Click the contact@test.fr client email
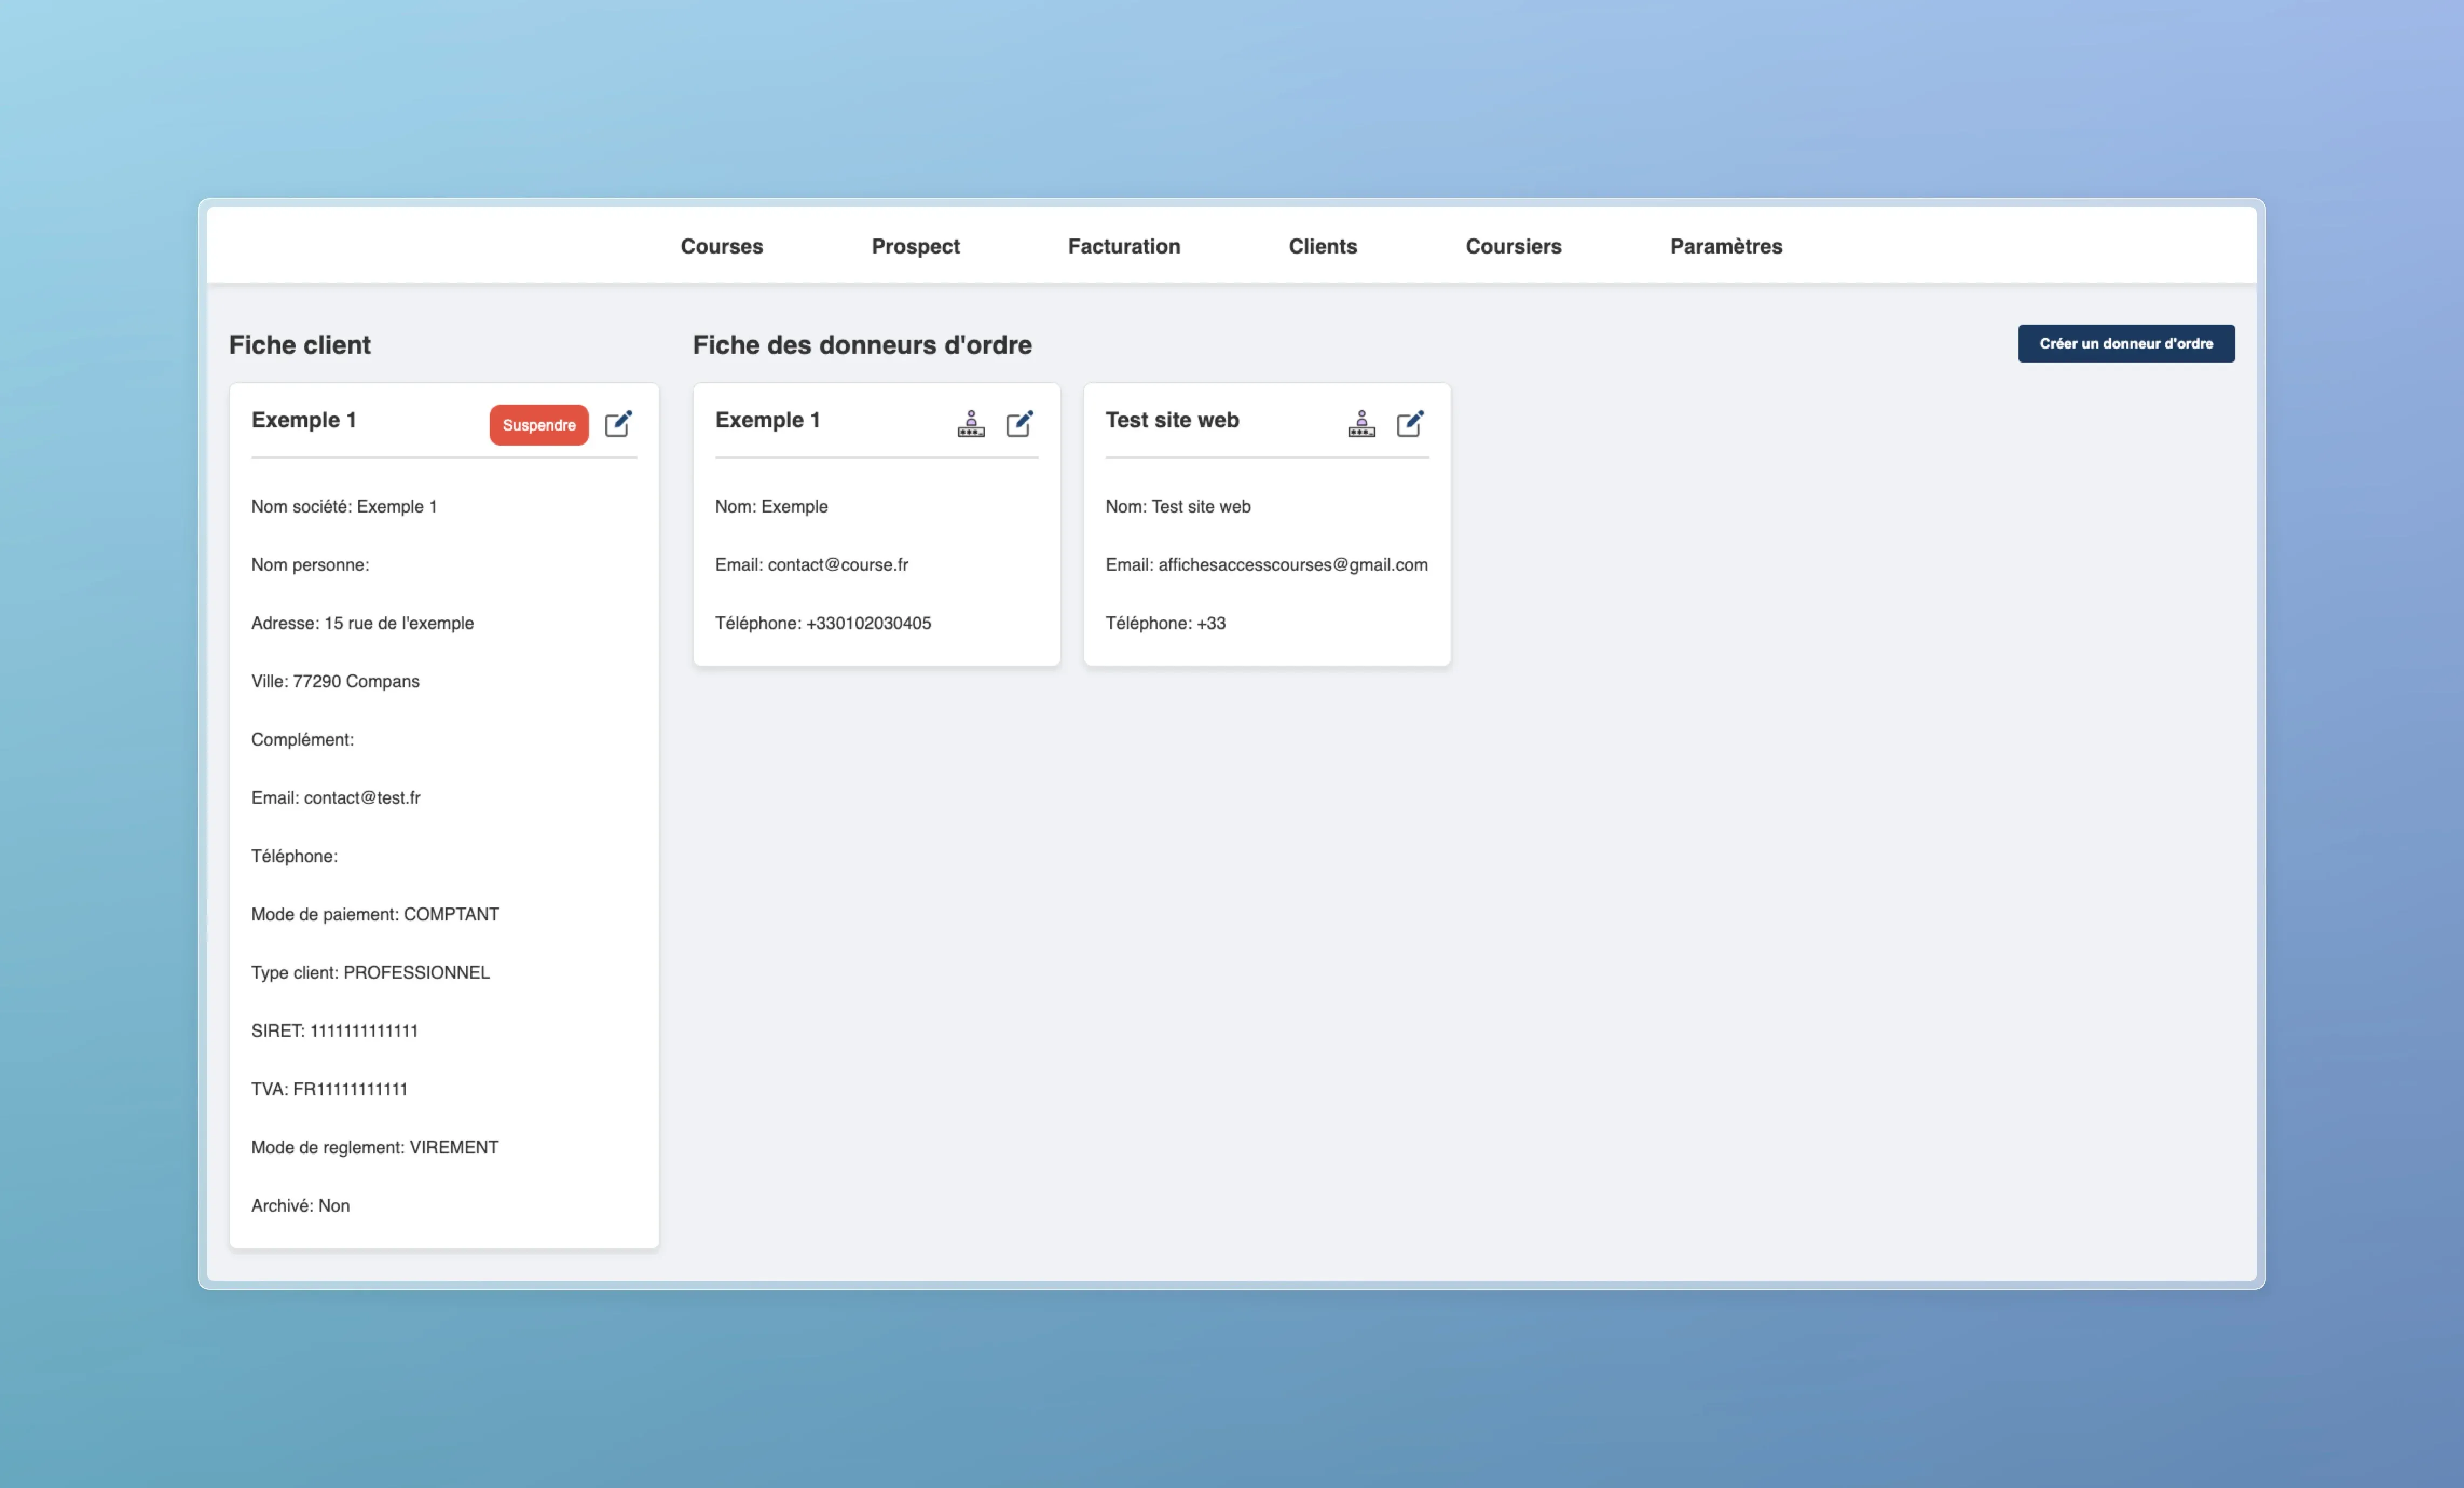The width and height of the screenshot is (2464, 1488). (361, 798)
